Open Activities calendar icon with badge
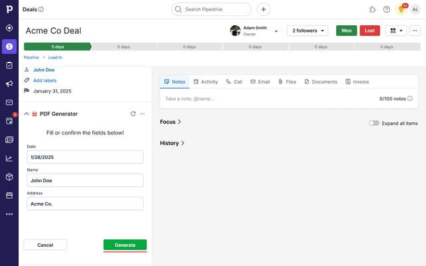Image resolution: width=426 pixels, height=266 pixels. pos(9,121)
